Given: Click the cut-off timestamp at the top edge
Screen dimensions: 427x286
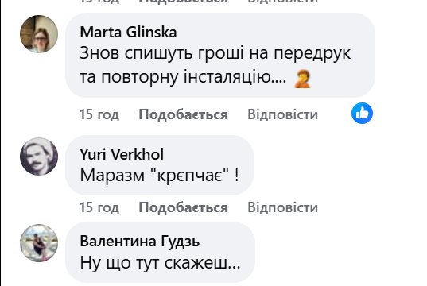Looking at the screenshot, I should [99, 2].
